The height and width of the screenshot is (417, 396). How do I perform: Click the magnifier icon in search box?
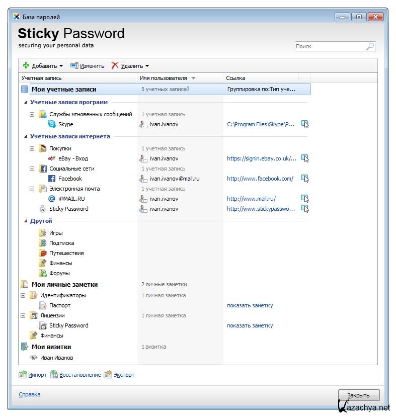(370, 46)
